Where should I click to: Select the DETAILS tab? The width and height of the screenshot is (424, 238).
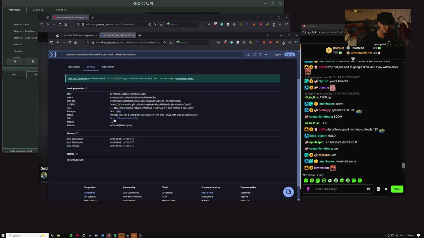(x=91, y=67)
